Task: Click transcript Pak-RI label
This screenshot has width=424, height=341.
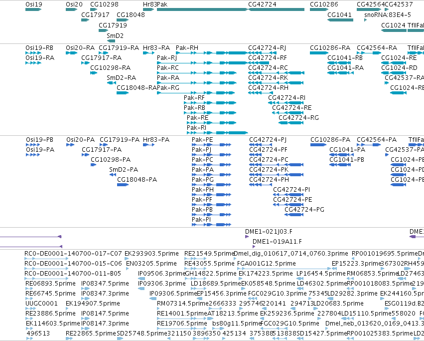Action: 196,128
